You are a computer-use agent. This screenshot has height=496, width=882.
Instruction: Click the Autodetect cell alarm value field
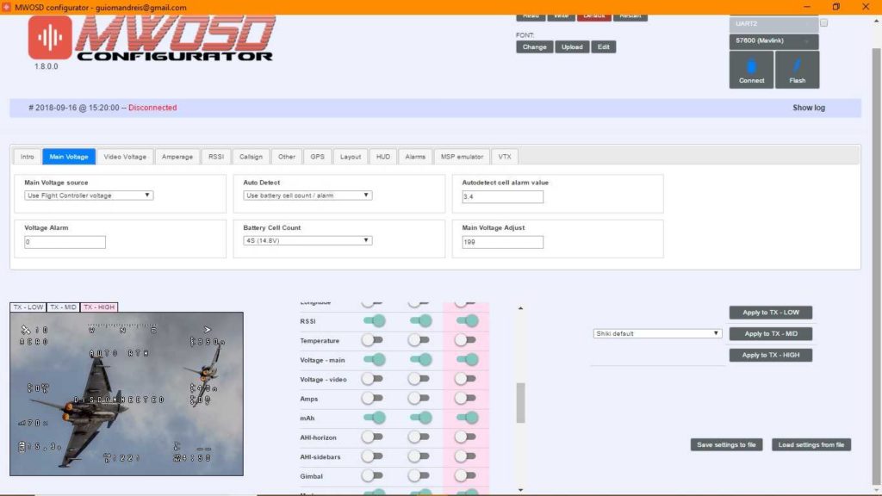(x=502, y=196)
